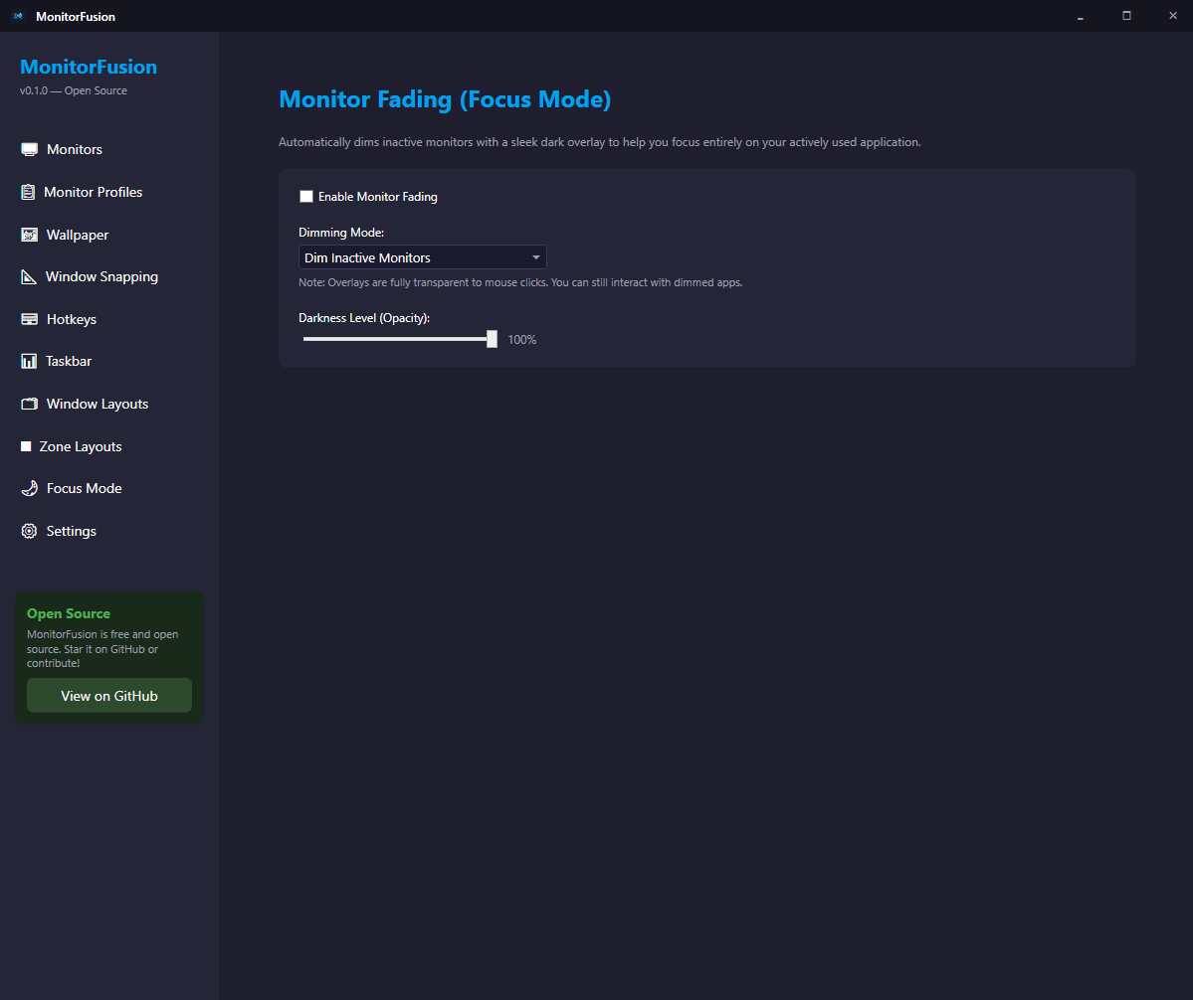The height and width of the screenshot is (1000, 1193).
Task: Open Hotkeys using its keyboard icon
Action: (28, 318)
